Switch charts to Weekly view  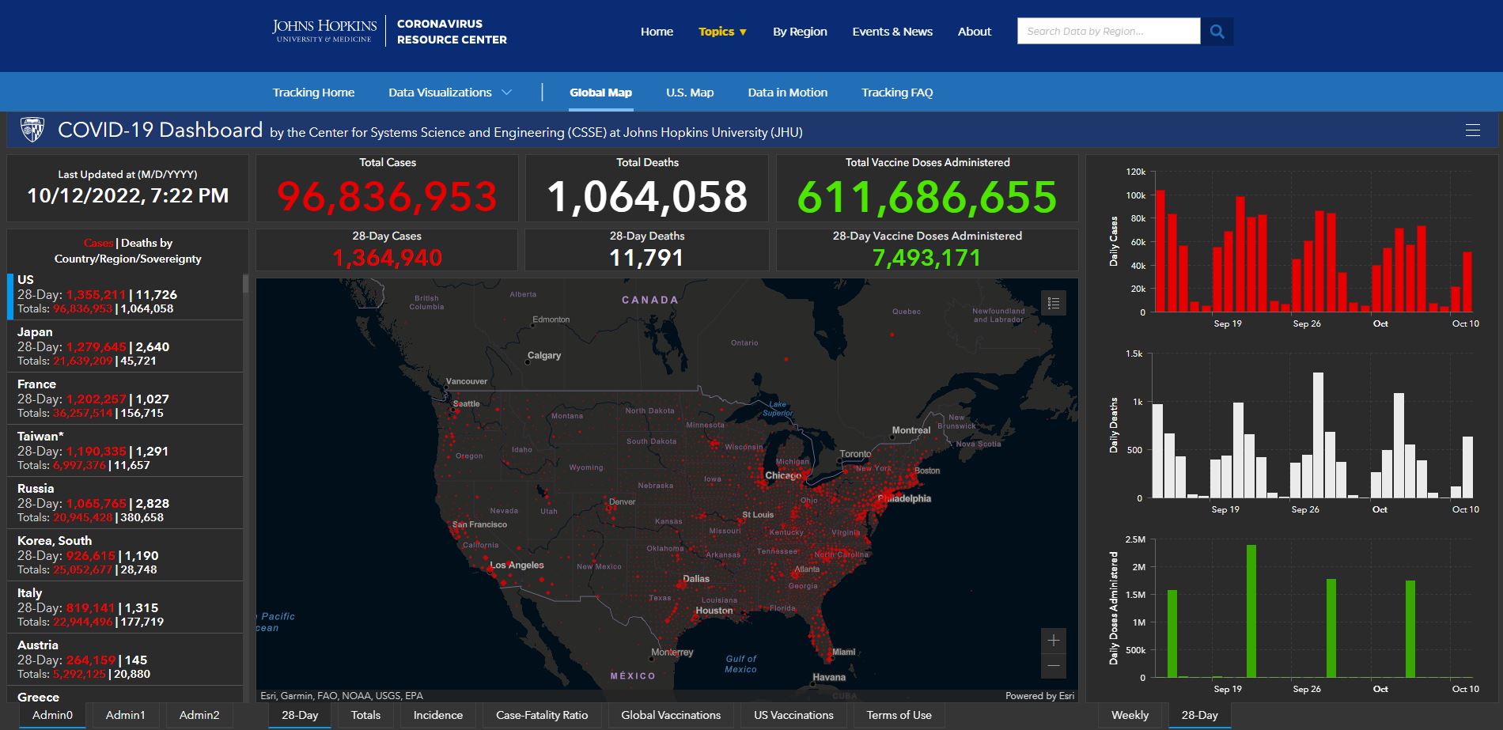coord(1130,715)
